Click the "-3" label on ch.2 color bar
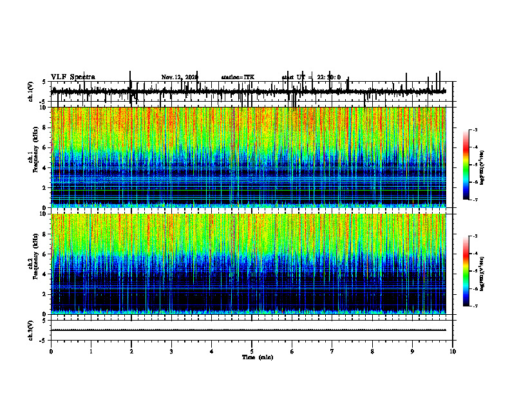 pyautogui.click(x=475, y=236)
